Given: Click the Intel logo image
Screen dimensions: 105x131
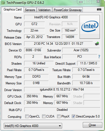Looking at the screenshot, I should pos(90,27).
